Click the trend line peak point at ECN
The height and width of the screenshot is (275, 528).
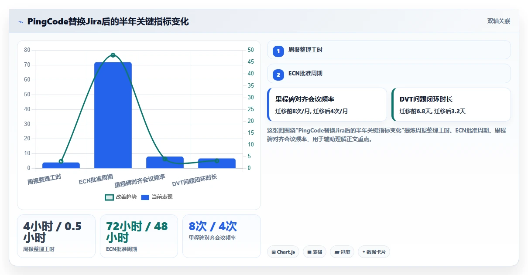point(113,55)
